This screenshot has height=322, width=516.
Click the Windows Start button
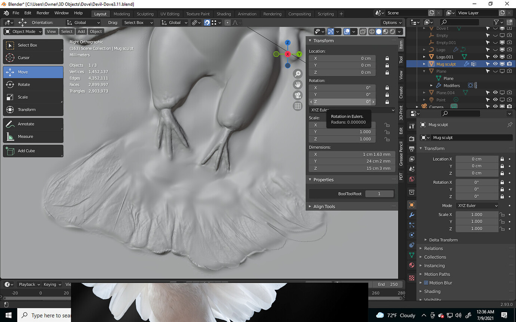8,315
